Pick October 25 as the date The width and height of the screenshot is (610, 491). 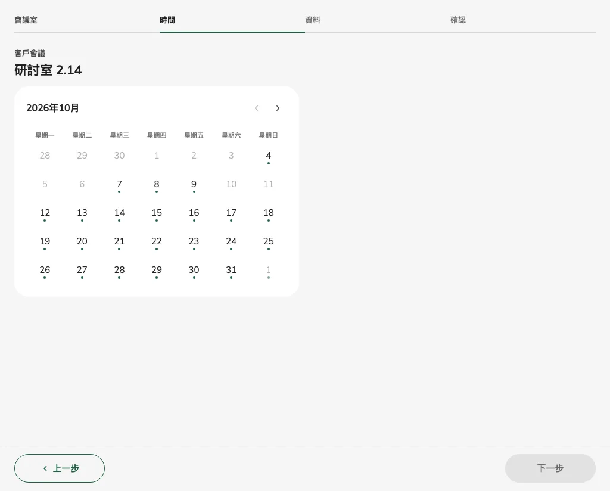(x=269, y=241)
